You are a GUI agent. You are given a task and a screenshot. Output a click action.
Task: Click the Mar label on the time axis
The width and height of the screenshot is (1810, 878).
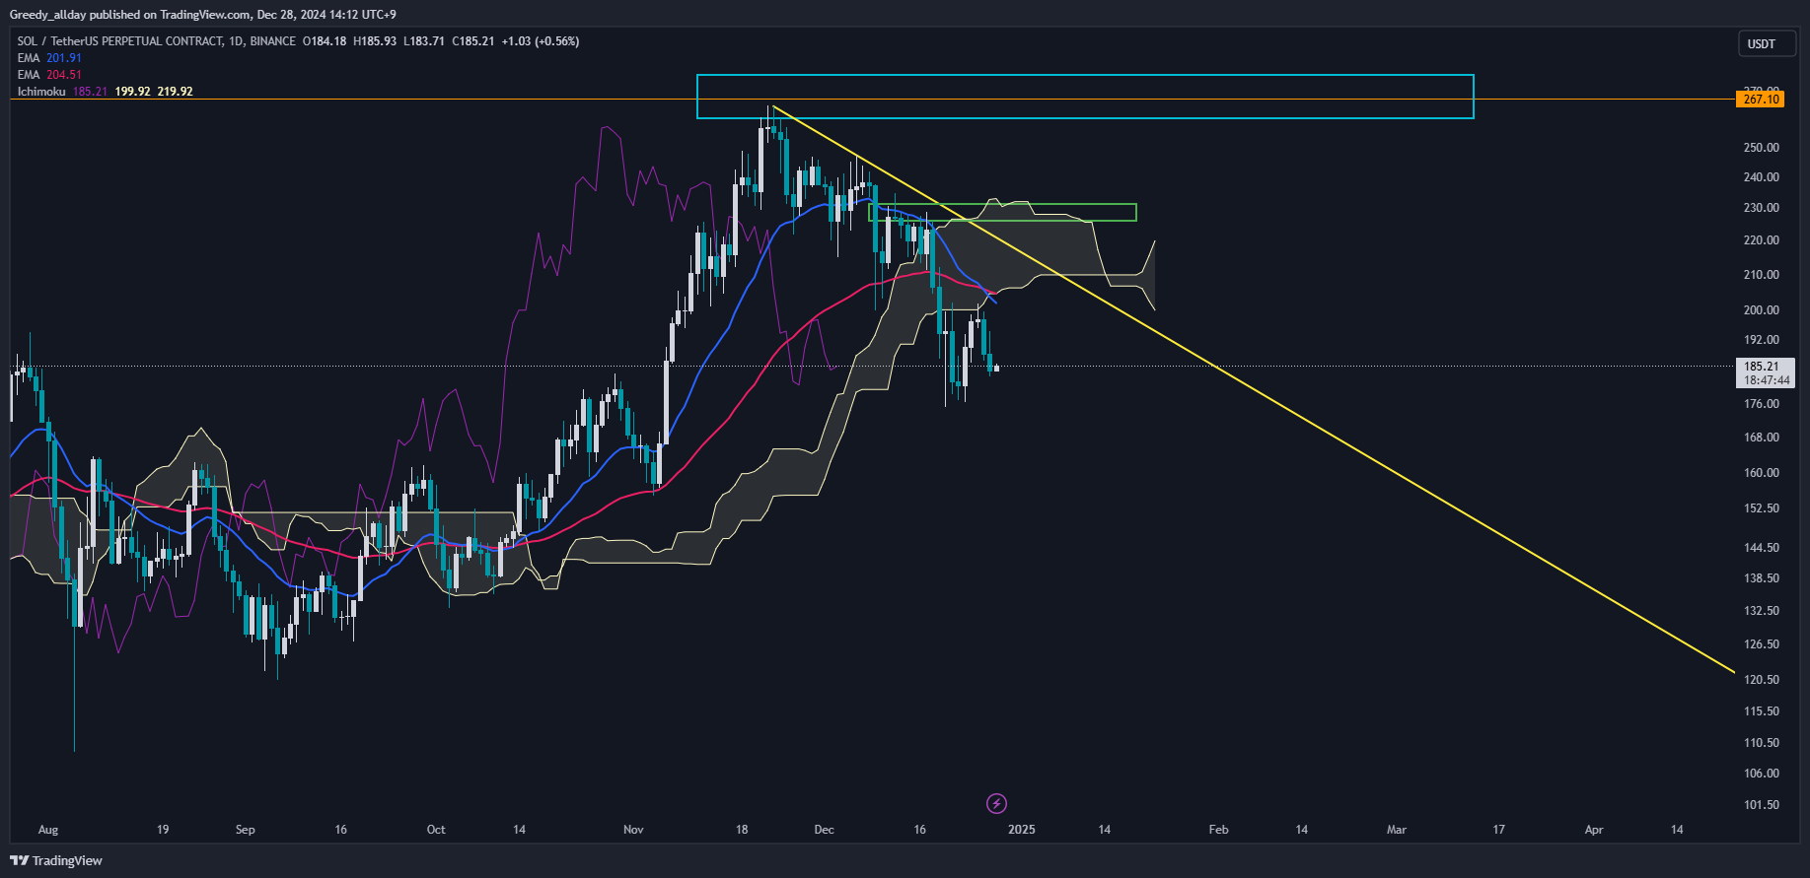pyautogui.click(x=1397, y=830)
